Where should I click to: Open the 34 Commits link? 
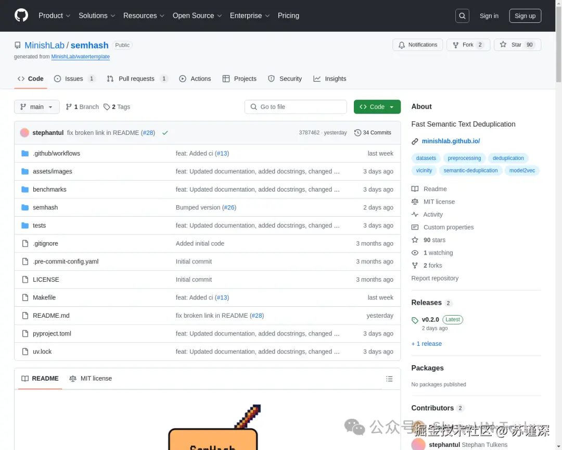373,133
